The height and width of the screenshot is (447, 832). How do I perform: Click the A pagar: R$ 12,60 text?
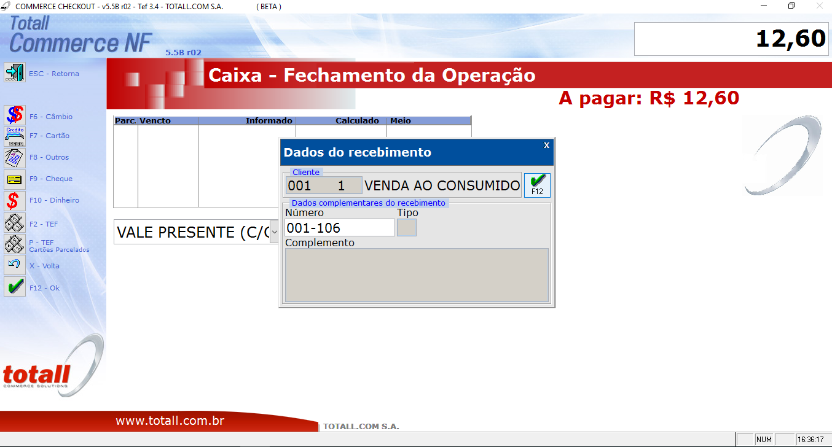point(649,98)
